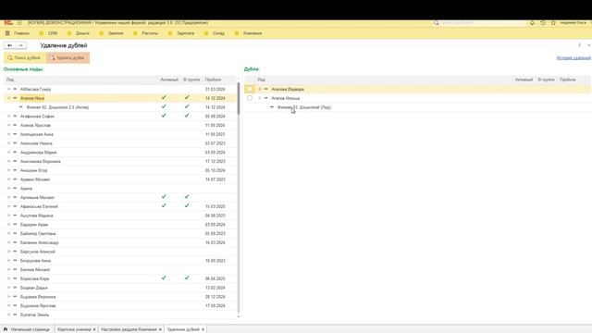Close the Удаление дублей tab
Viewport: 592px width, 333px height.
[x=203, y=329]
